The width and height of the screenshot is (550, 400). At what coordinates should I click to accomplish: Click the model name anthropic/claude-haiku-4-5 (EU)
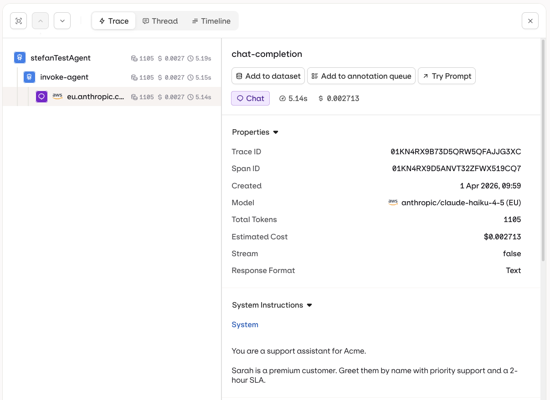click(461, 203)
